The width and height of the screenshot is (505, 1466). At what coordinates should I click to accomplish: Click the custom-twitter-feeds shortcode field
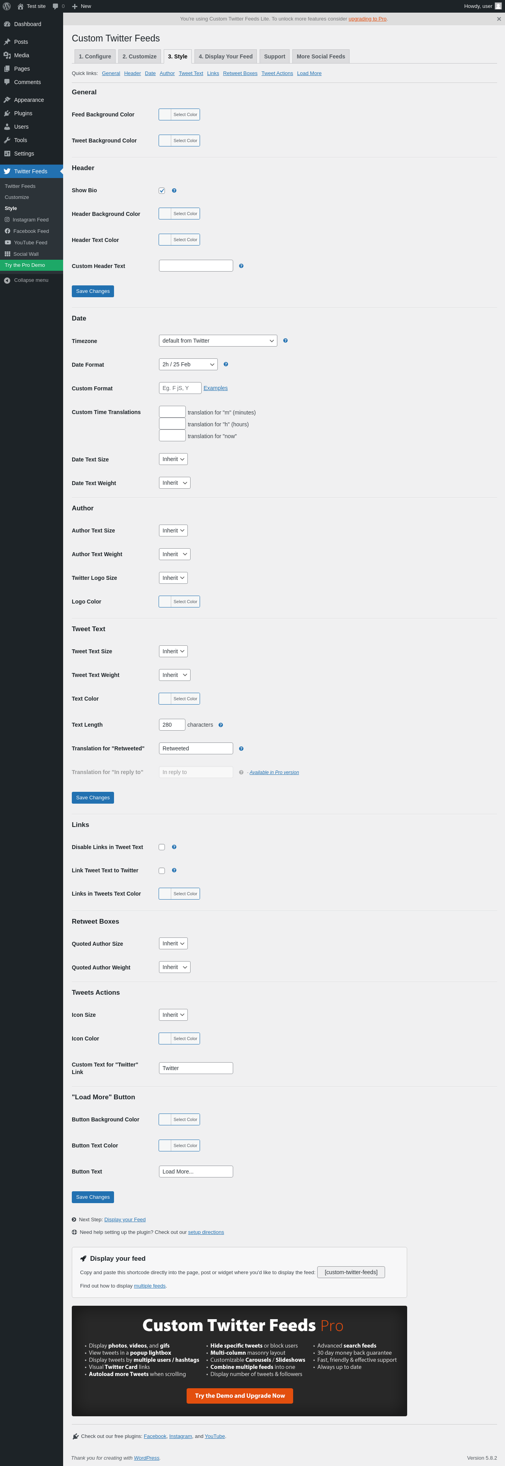[351, 1272]
